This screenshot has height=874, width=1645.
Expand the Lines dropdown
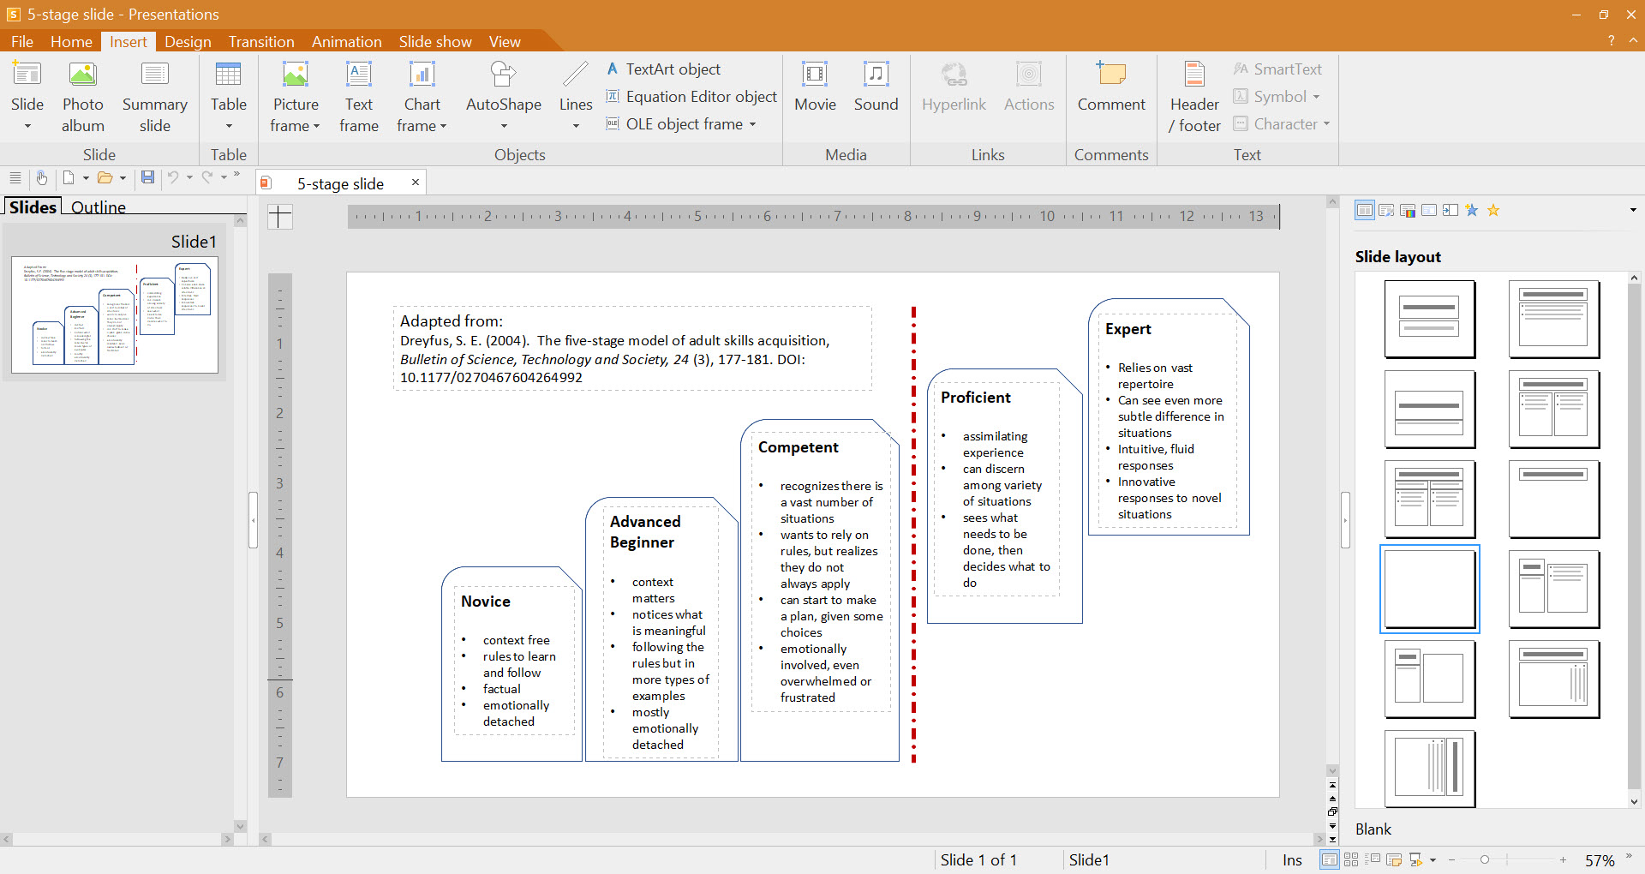pyautogui.click(x=576, y=126)
